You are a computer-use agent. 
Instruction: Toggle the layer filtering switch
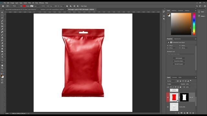coord(191,81)
